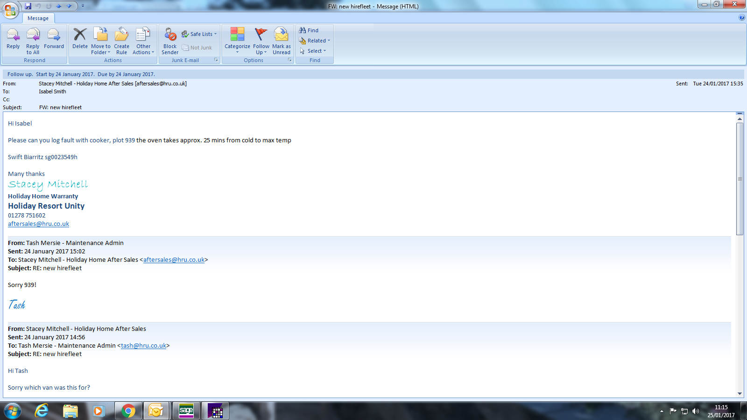Open Customize Quick Access Toolbar dropdown
This screenshot has width=747, height=420.
click(x=83, y=6)
